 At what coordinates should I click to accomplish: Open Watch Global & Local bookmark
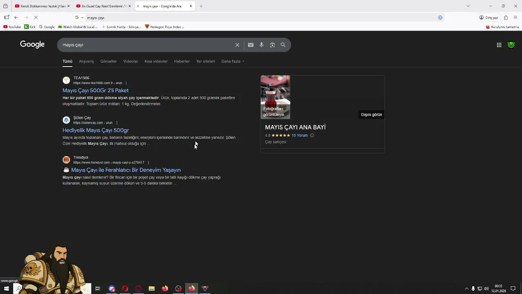[x=77, y=27]
